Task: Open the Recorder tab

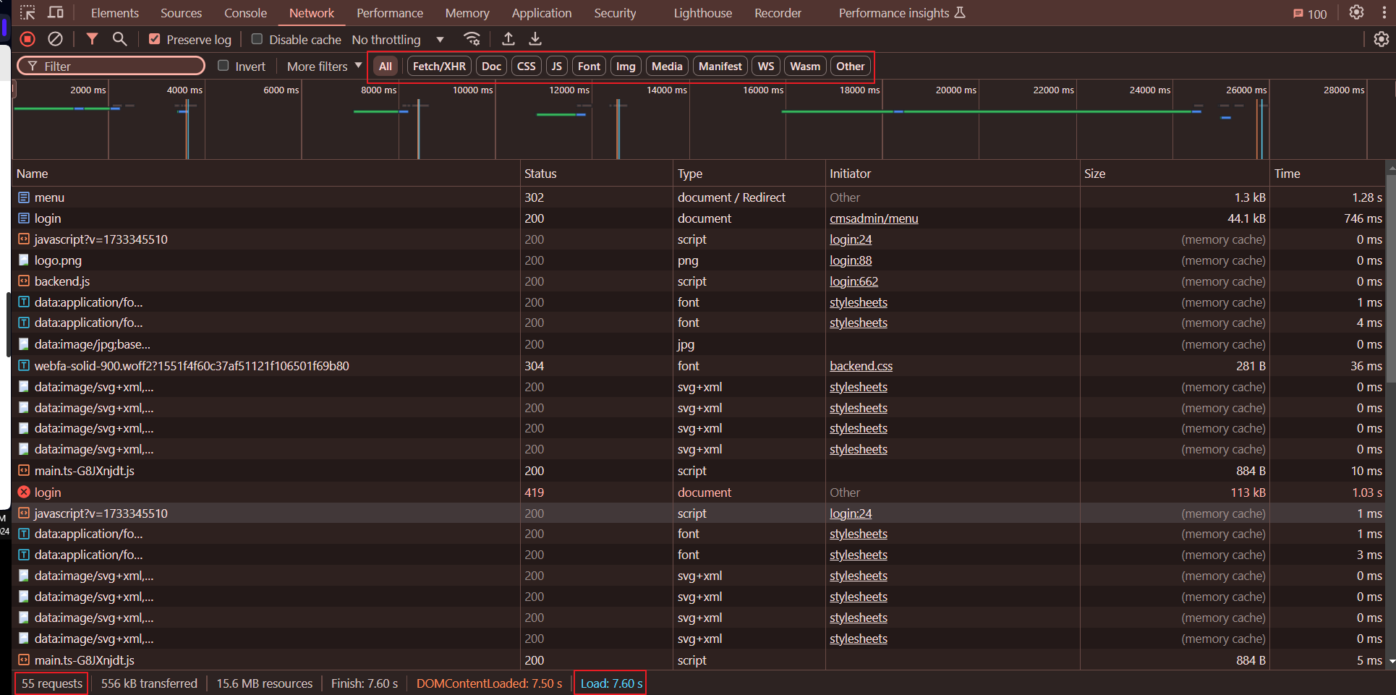Action: 778,13
